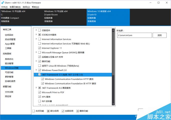The width and height of the screenshot is (171, 120).
Task: Select the D:\win10 家庭版 image tile
Action: point(108,17)
